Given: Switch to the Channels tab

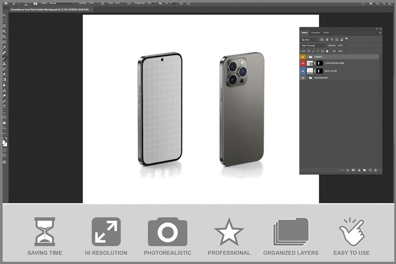Looking at the screenshot, I should (x=315, y=33).
